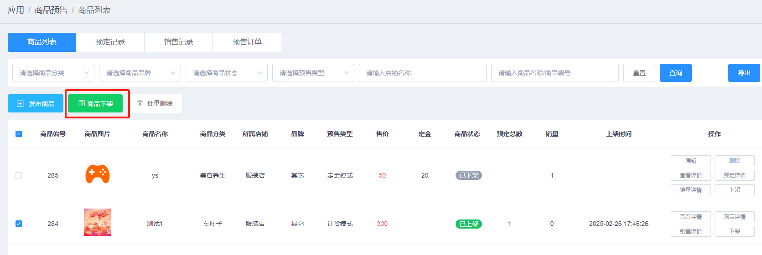Check the box for product 285
This screenshot has width=762, height=255.
tap(19, 175)
